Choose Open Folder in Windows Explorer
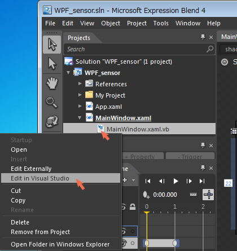This screenshot has width=237, height=251. click(60, 244)
